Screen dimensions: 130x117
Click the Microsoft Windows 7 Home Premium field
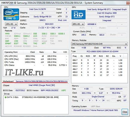tap(96, 110)
